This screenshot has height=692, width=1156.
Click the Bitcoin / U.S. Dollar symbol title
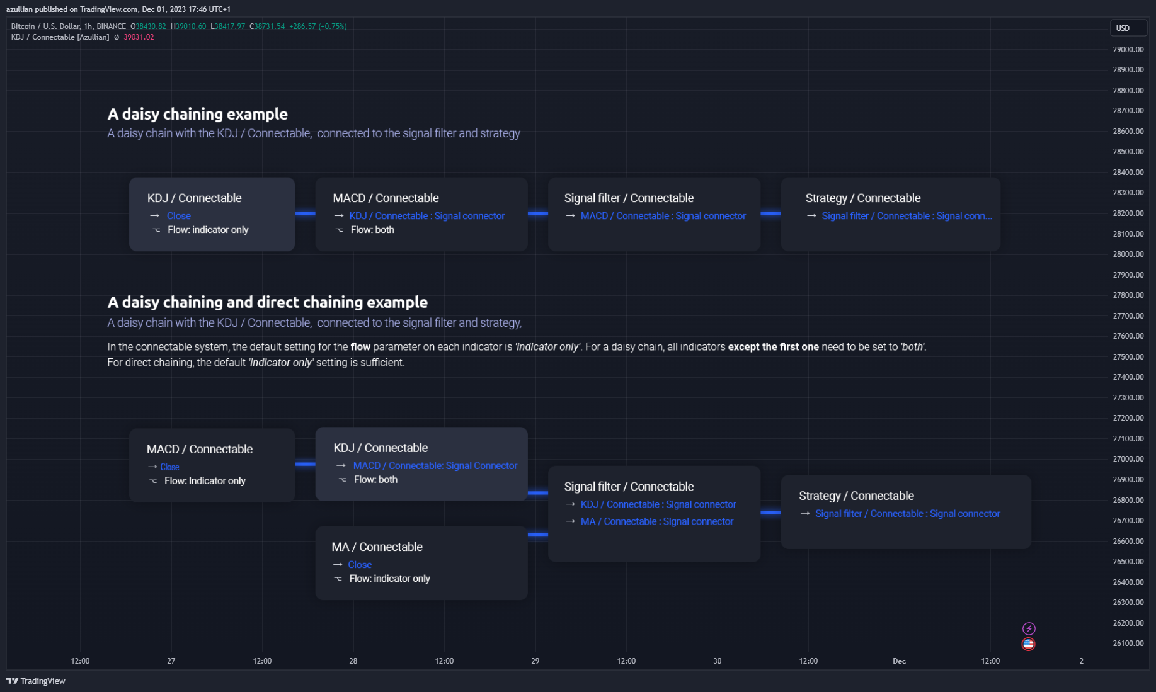pyautogui.click(x=68, y=26)
